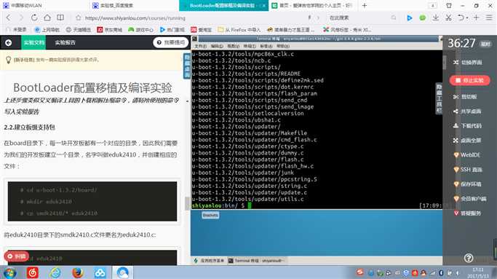Open the 文件 menu in the terminal
This screenshot has width=497, height=279.
coord(200,46)
